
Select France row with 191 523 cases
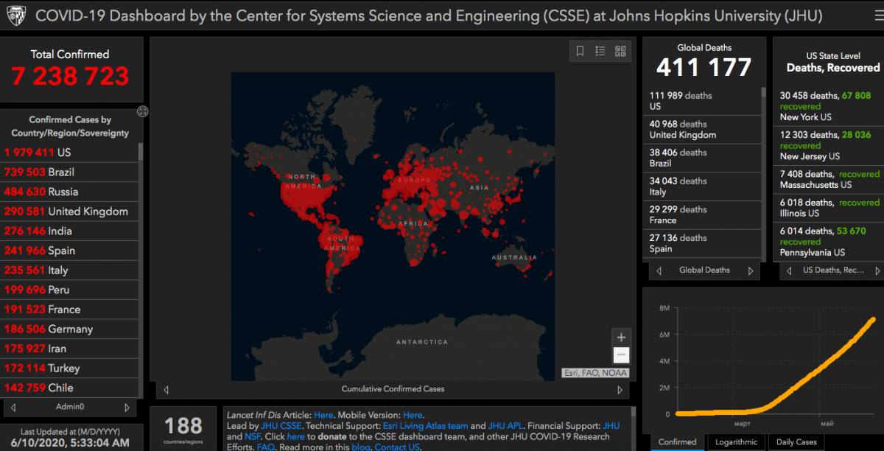click(69, 310)
